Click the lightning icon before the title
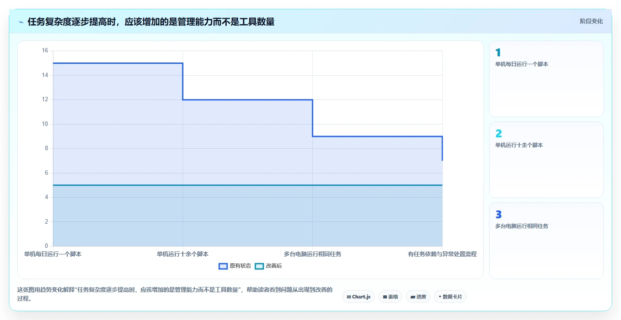This screenshot has height=320, width=621. pos(21,22)
